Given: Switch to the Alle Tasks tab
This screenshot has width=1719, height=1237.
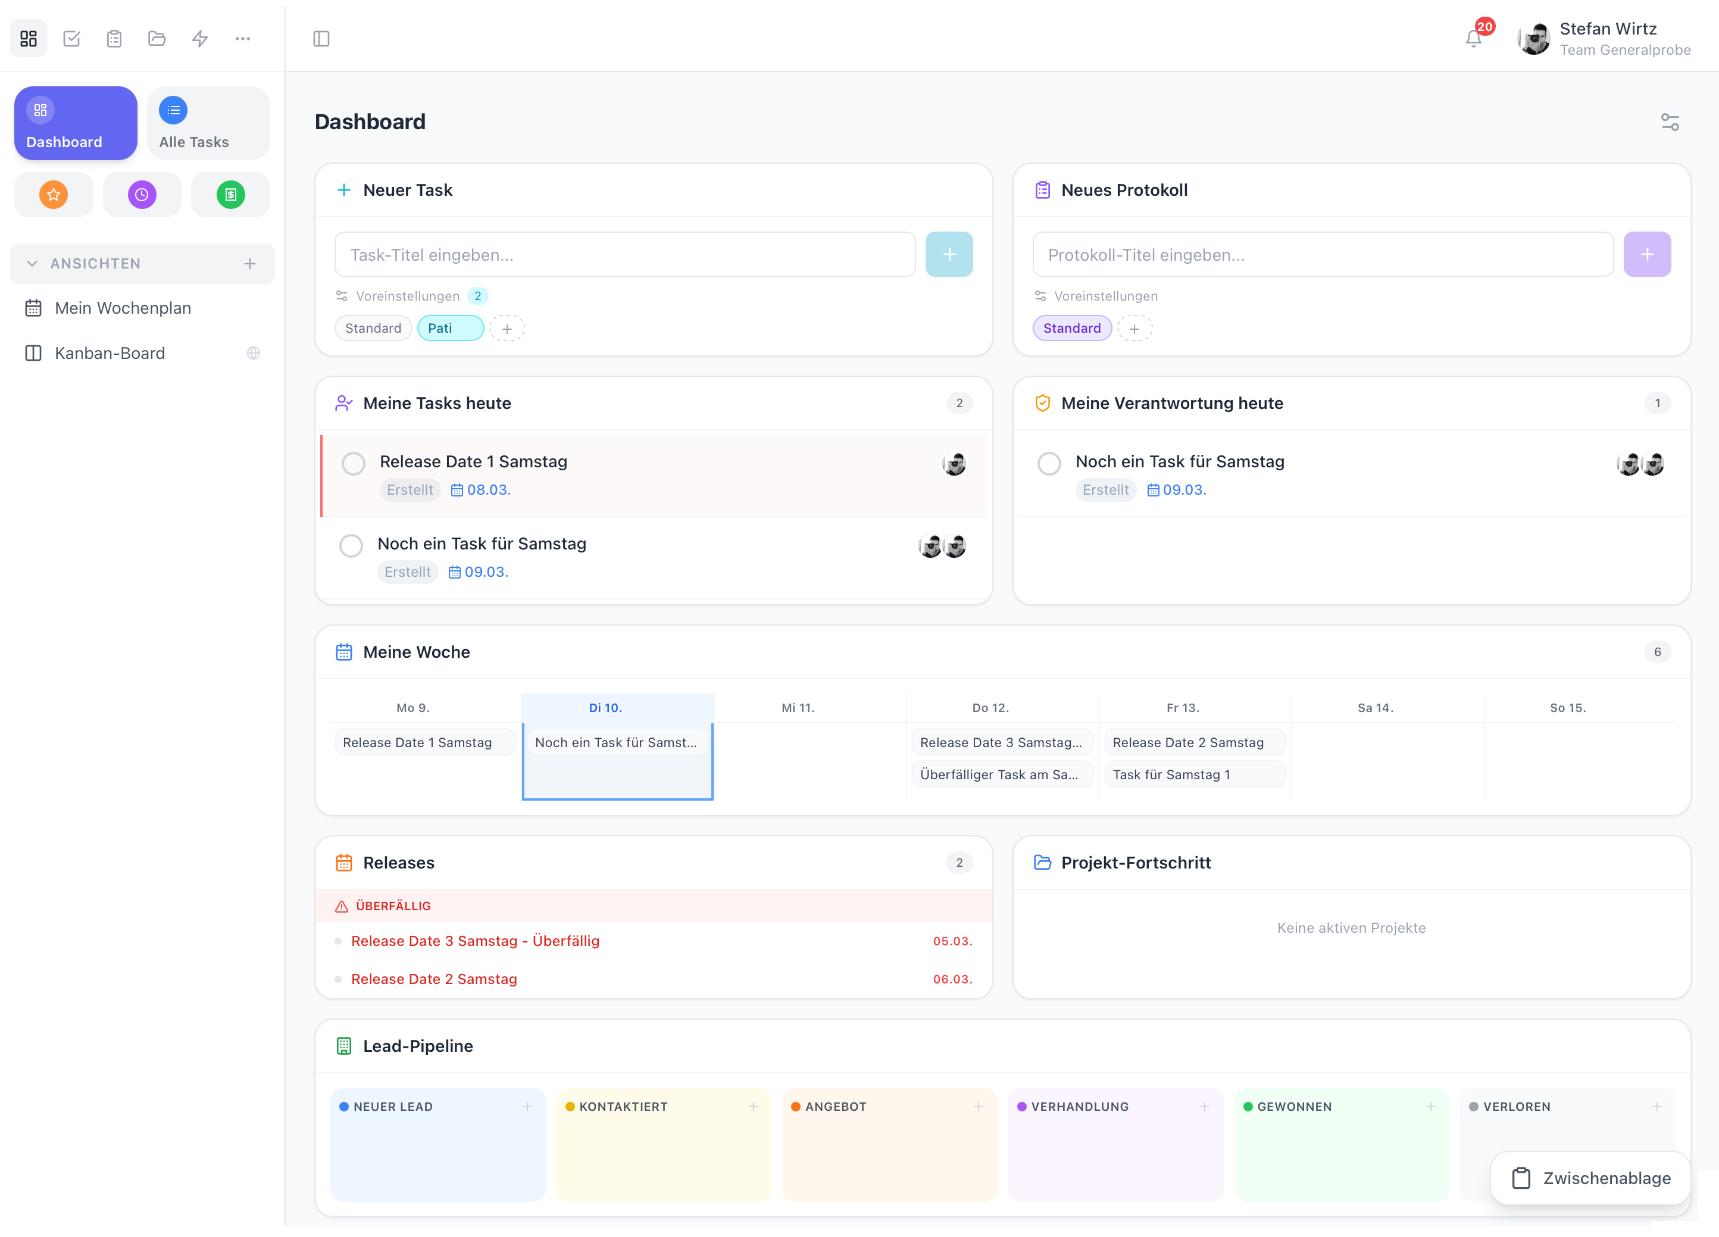Looking at the screenshot, I should (x=208, y=123).
